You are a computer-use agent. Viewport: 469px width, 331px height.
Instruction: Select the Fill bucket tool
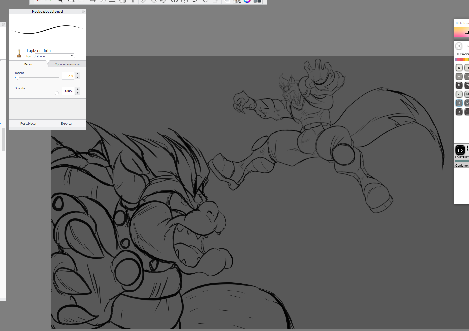pyautogui.click(x=123, y=1)
